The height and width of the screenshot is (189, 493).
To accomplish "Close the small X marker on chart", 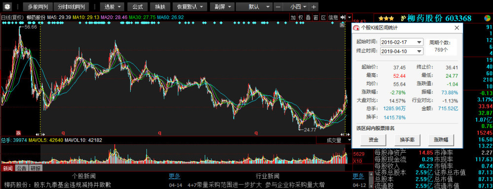I will (x=343, y=25).
